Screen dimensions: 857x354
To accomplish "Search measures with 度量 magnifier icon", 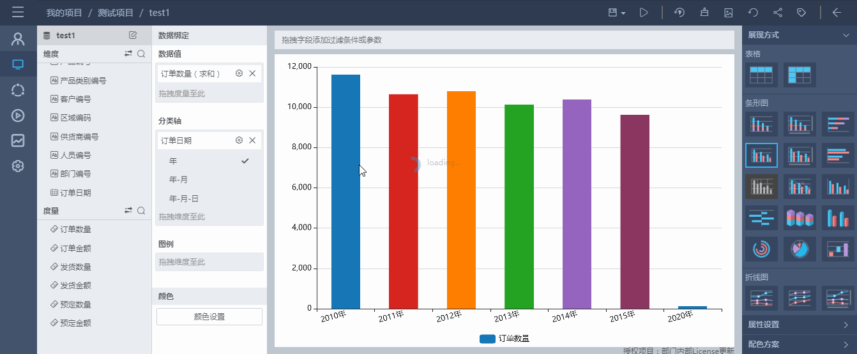I will 141,210.
